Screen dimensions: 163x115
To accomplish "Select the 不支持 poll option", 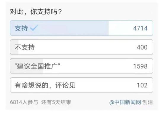I will (81, 47).
